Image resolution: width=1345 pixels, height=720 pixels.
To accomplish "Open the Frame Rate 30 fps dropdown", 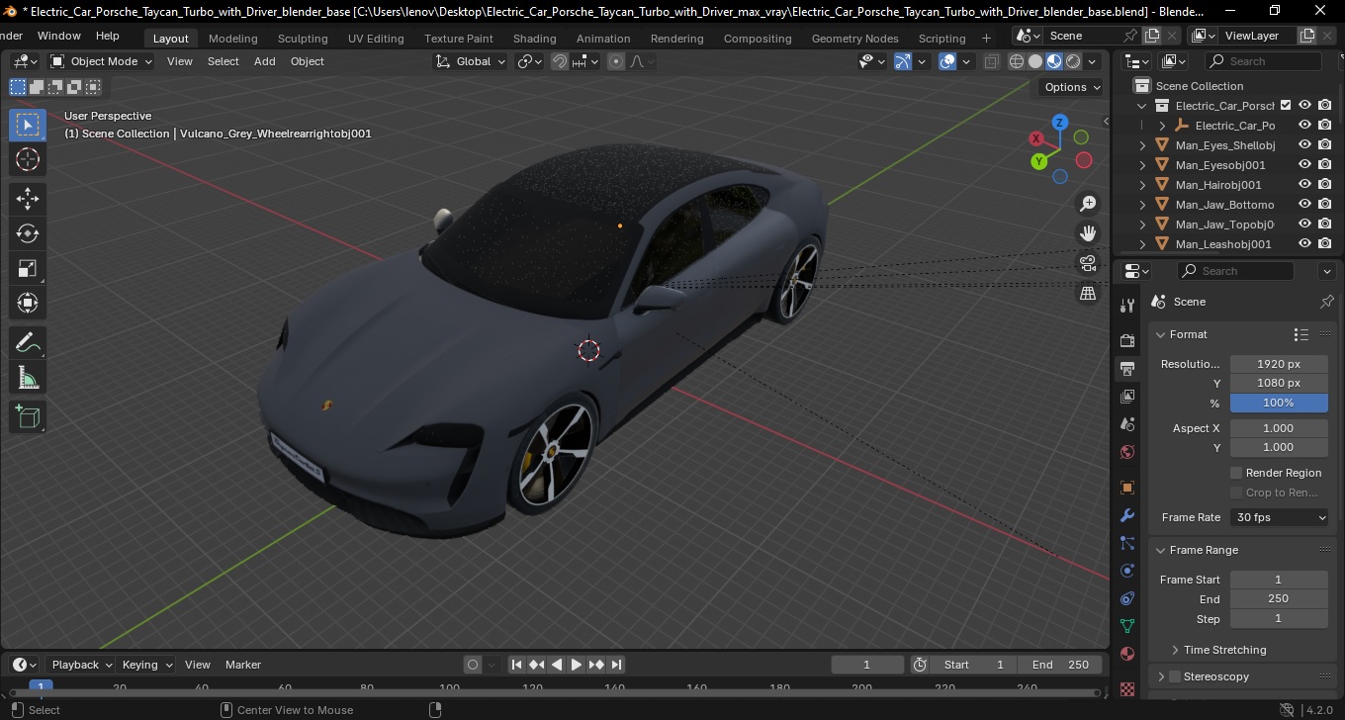I will pyautogui.click(x=1280, y=517).
